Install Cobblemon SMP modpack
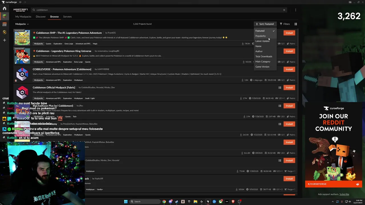The image size is (365, 205). click(x=289, y=33)
